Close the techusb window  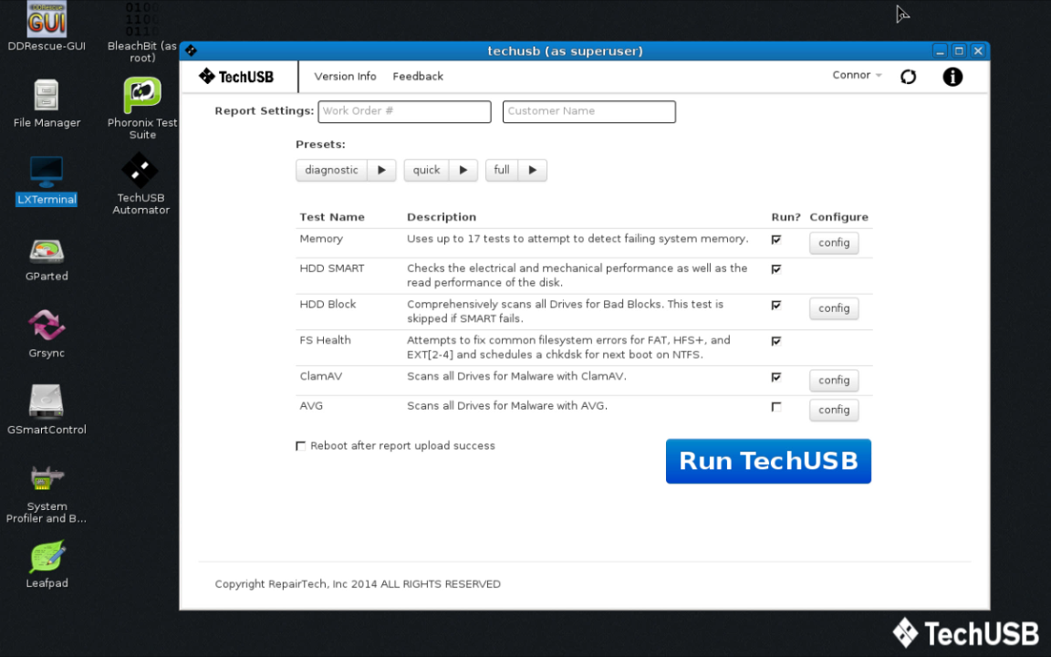click(978, 51)
